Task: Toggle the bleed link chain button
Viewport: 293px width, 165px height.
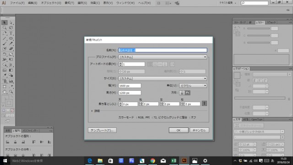Action: (204, 104)
